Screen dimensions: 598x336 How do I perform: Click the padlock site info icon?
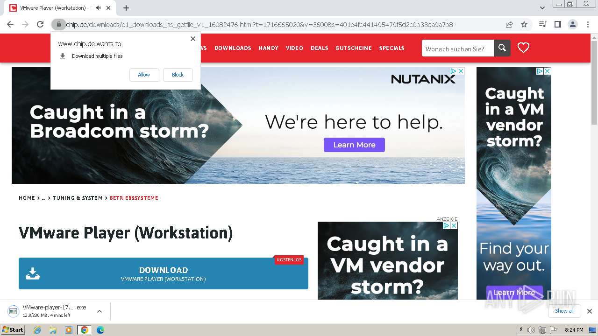tap(58, 24)
